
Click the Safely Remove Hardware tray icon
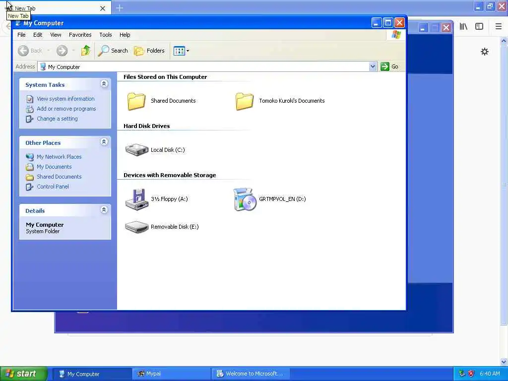(462, 374)
